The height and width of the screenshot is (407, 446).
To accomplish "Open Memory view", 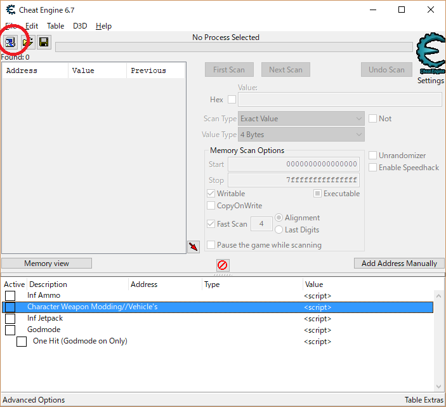I will [47, 264].
